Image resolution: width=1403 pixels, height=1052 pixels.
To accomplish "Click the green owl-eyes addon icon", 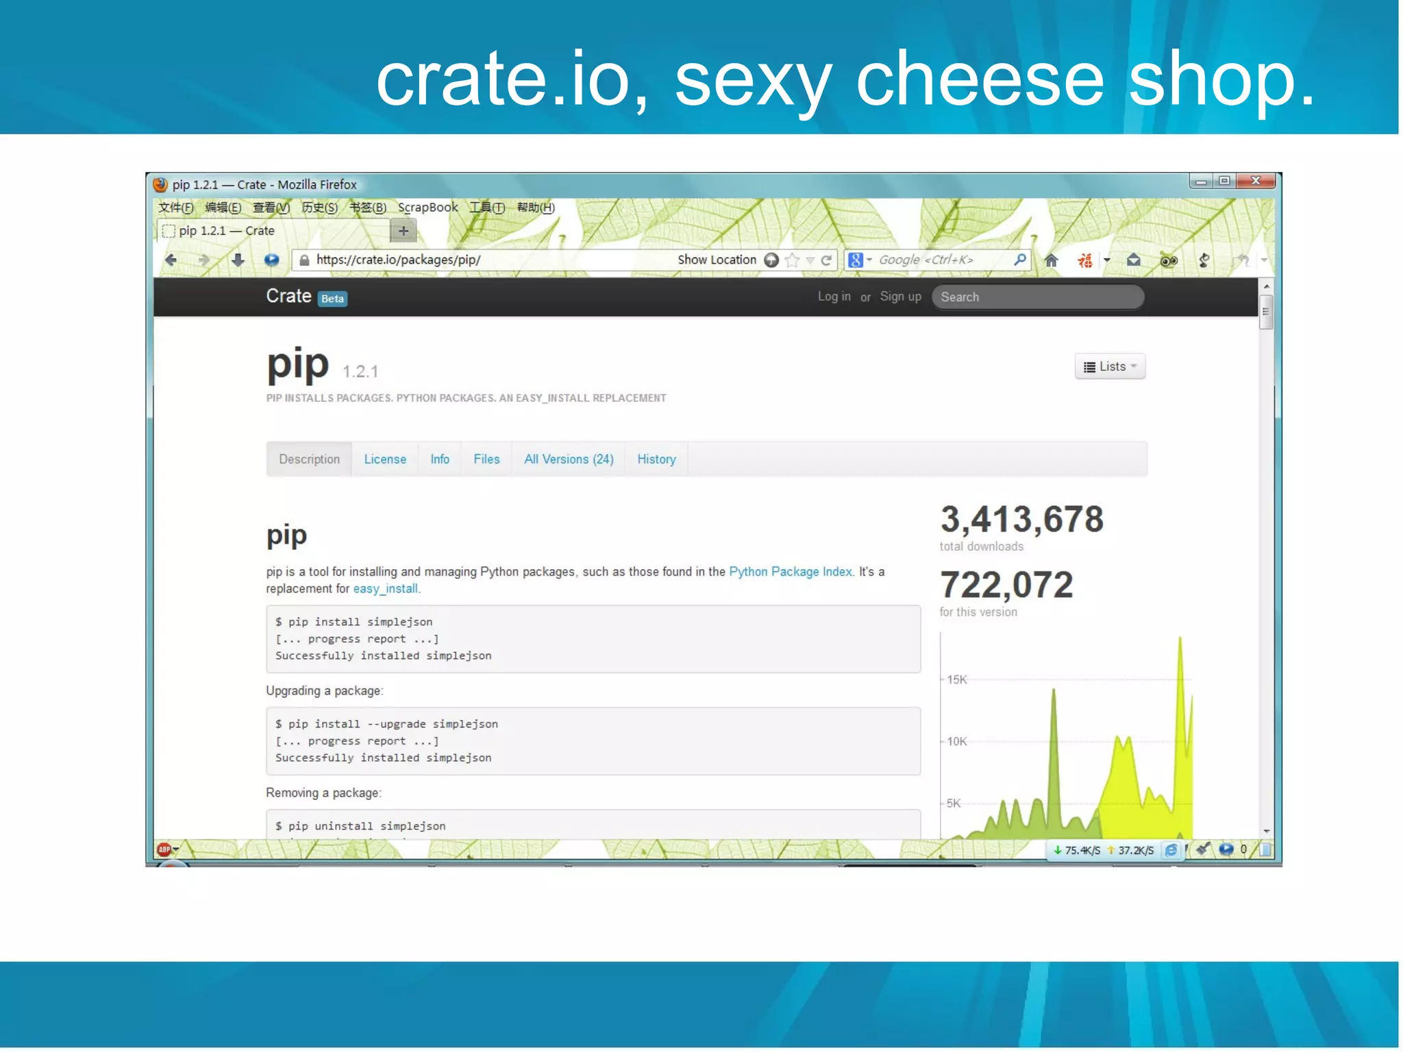I will [1169, 260].
